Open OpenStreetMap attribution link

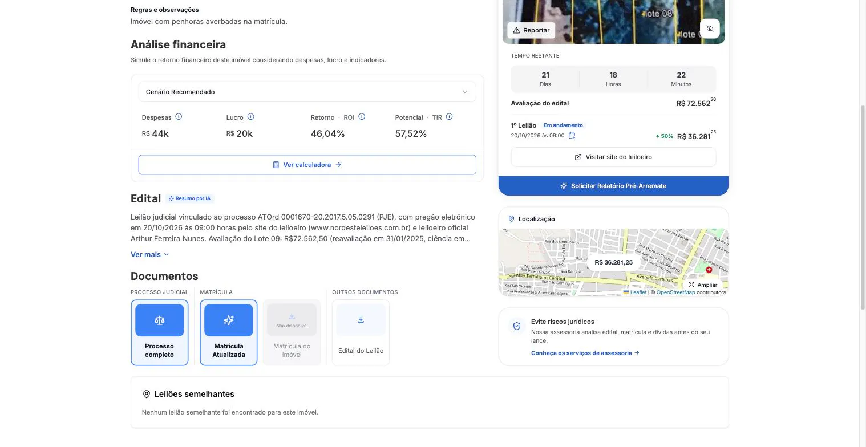click(675, 292)
